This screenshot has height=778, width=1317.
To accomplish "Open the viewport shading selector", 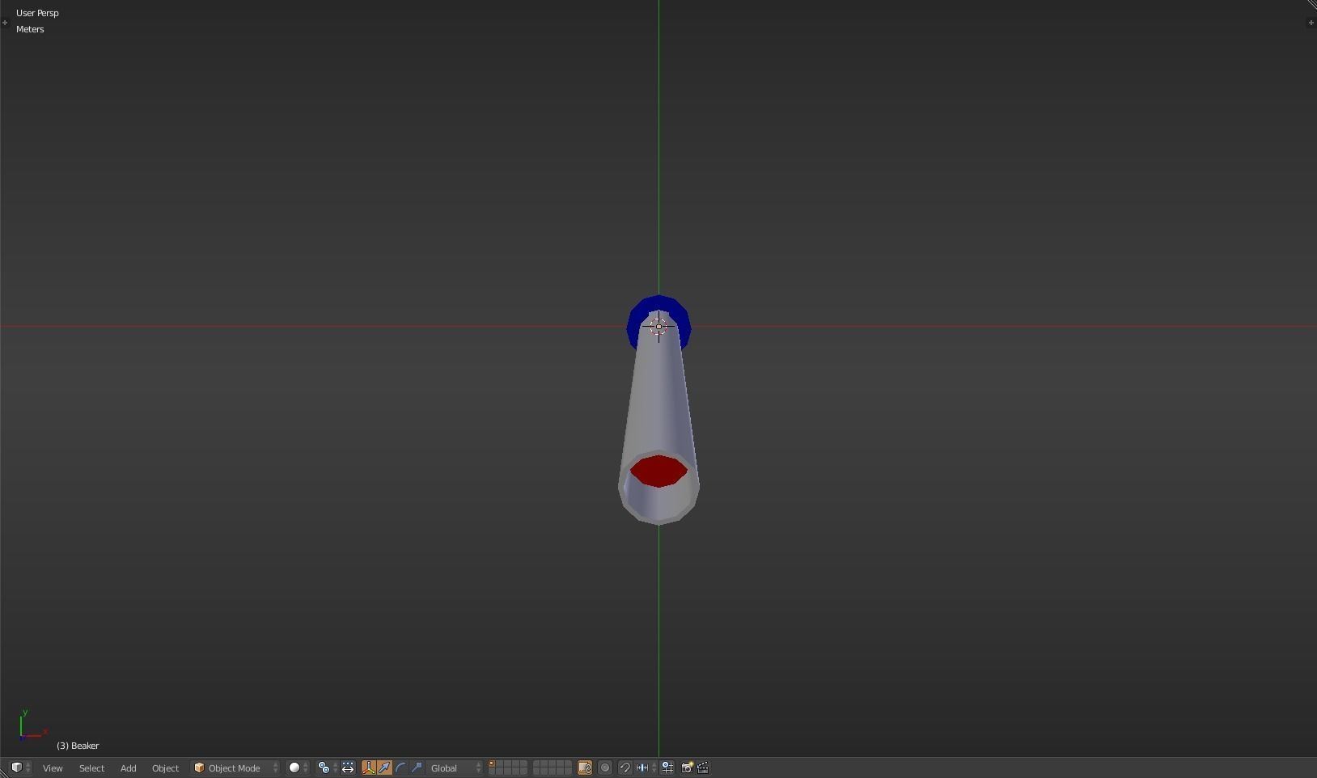I will pyautogui.click(x=299, y=767).
